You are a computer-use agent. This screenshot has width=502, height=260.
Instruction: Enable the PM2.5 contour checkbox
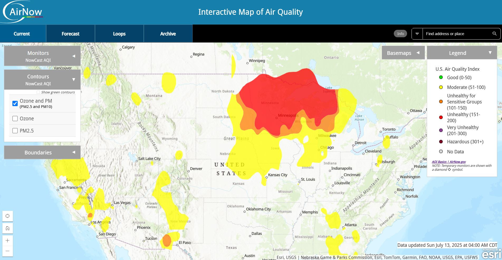pos(15,131)
